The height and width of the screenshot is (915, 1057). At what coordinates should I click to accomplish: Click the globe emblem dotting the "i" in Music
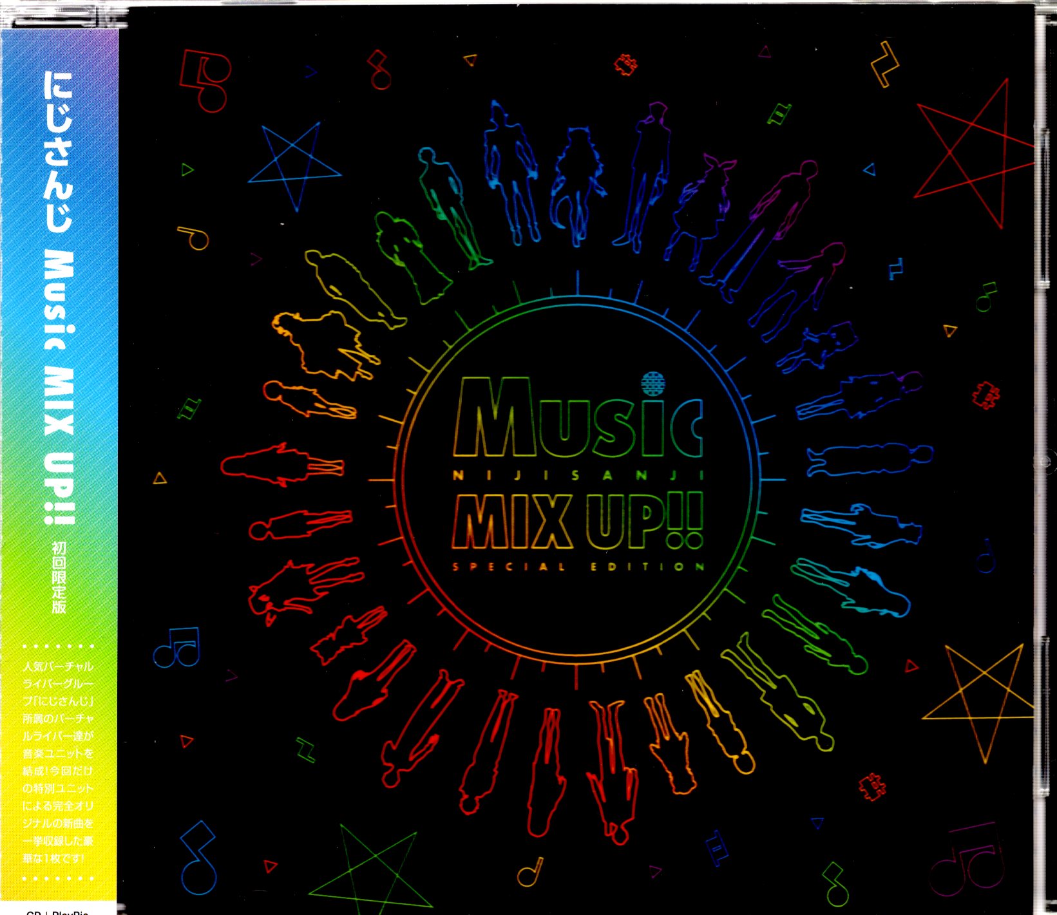654,384
